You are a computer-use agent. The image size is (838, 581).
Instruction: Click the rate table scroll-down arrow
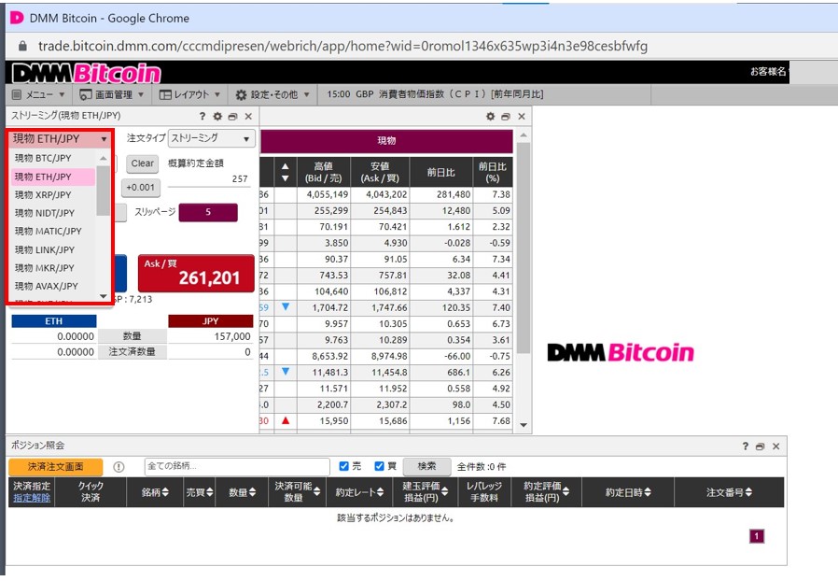click(x=524, y=425)
